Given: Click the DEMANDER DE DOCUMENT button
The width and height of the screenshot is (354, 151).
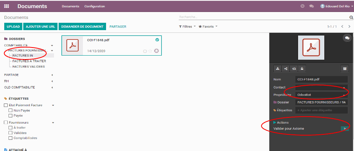Looking at the screenshot, I should click(82, 27).
